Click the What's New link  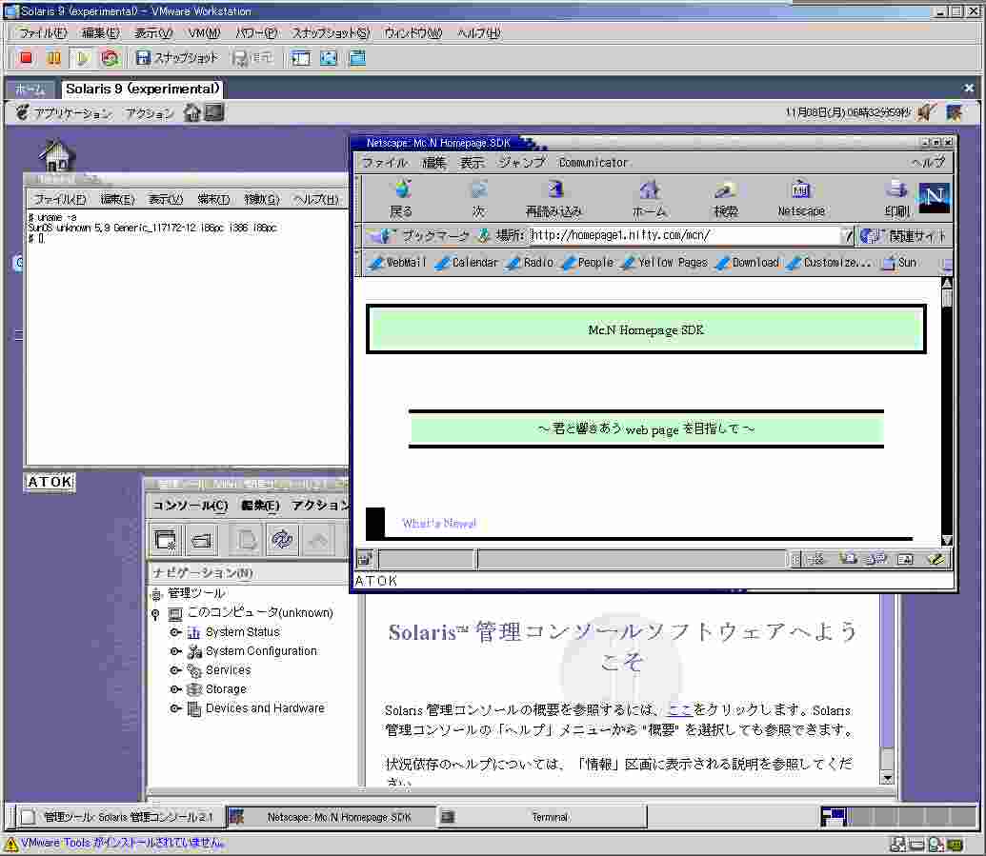click(438, 524)
